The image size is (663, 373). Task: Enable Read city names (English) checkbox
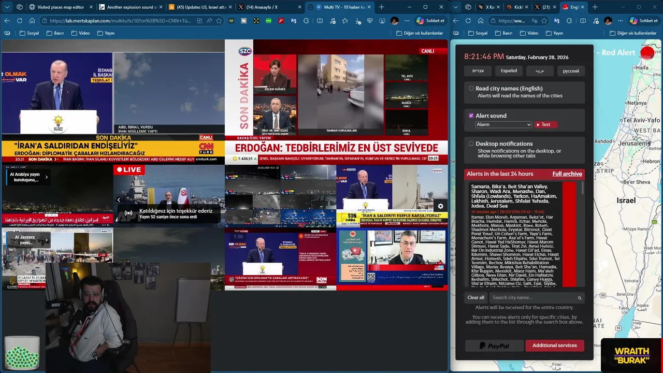(x=471, y=88)
